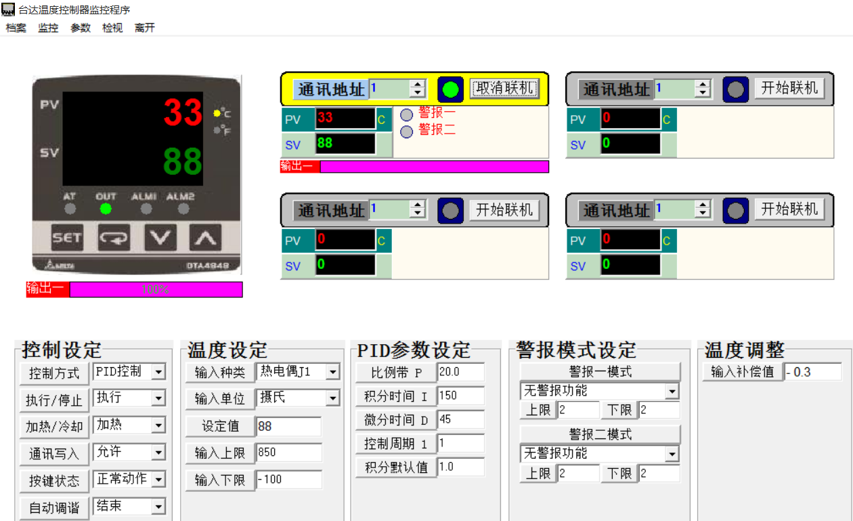The image size is (853, 521).
Task: Open the 参数 menu
Action: tap(81, 28)
